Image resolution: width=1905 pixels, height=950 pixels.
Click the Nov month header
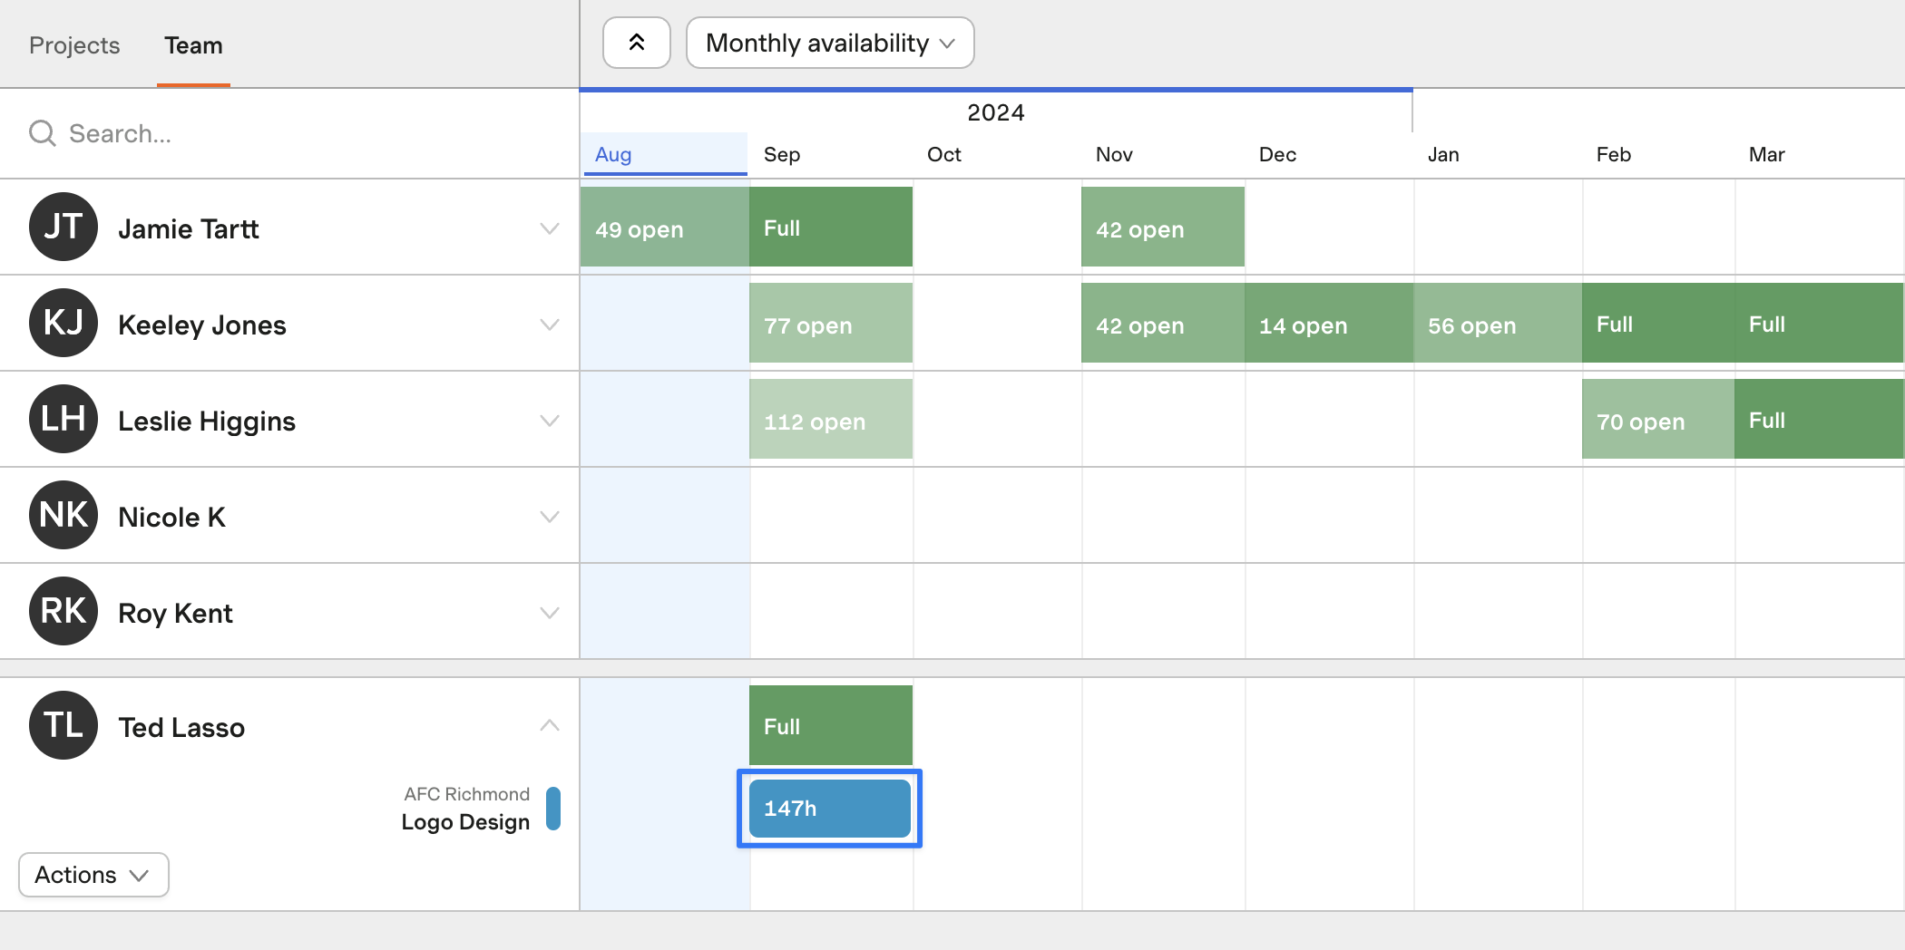1114,154
